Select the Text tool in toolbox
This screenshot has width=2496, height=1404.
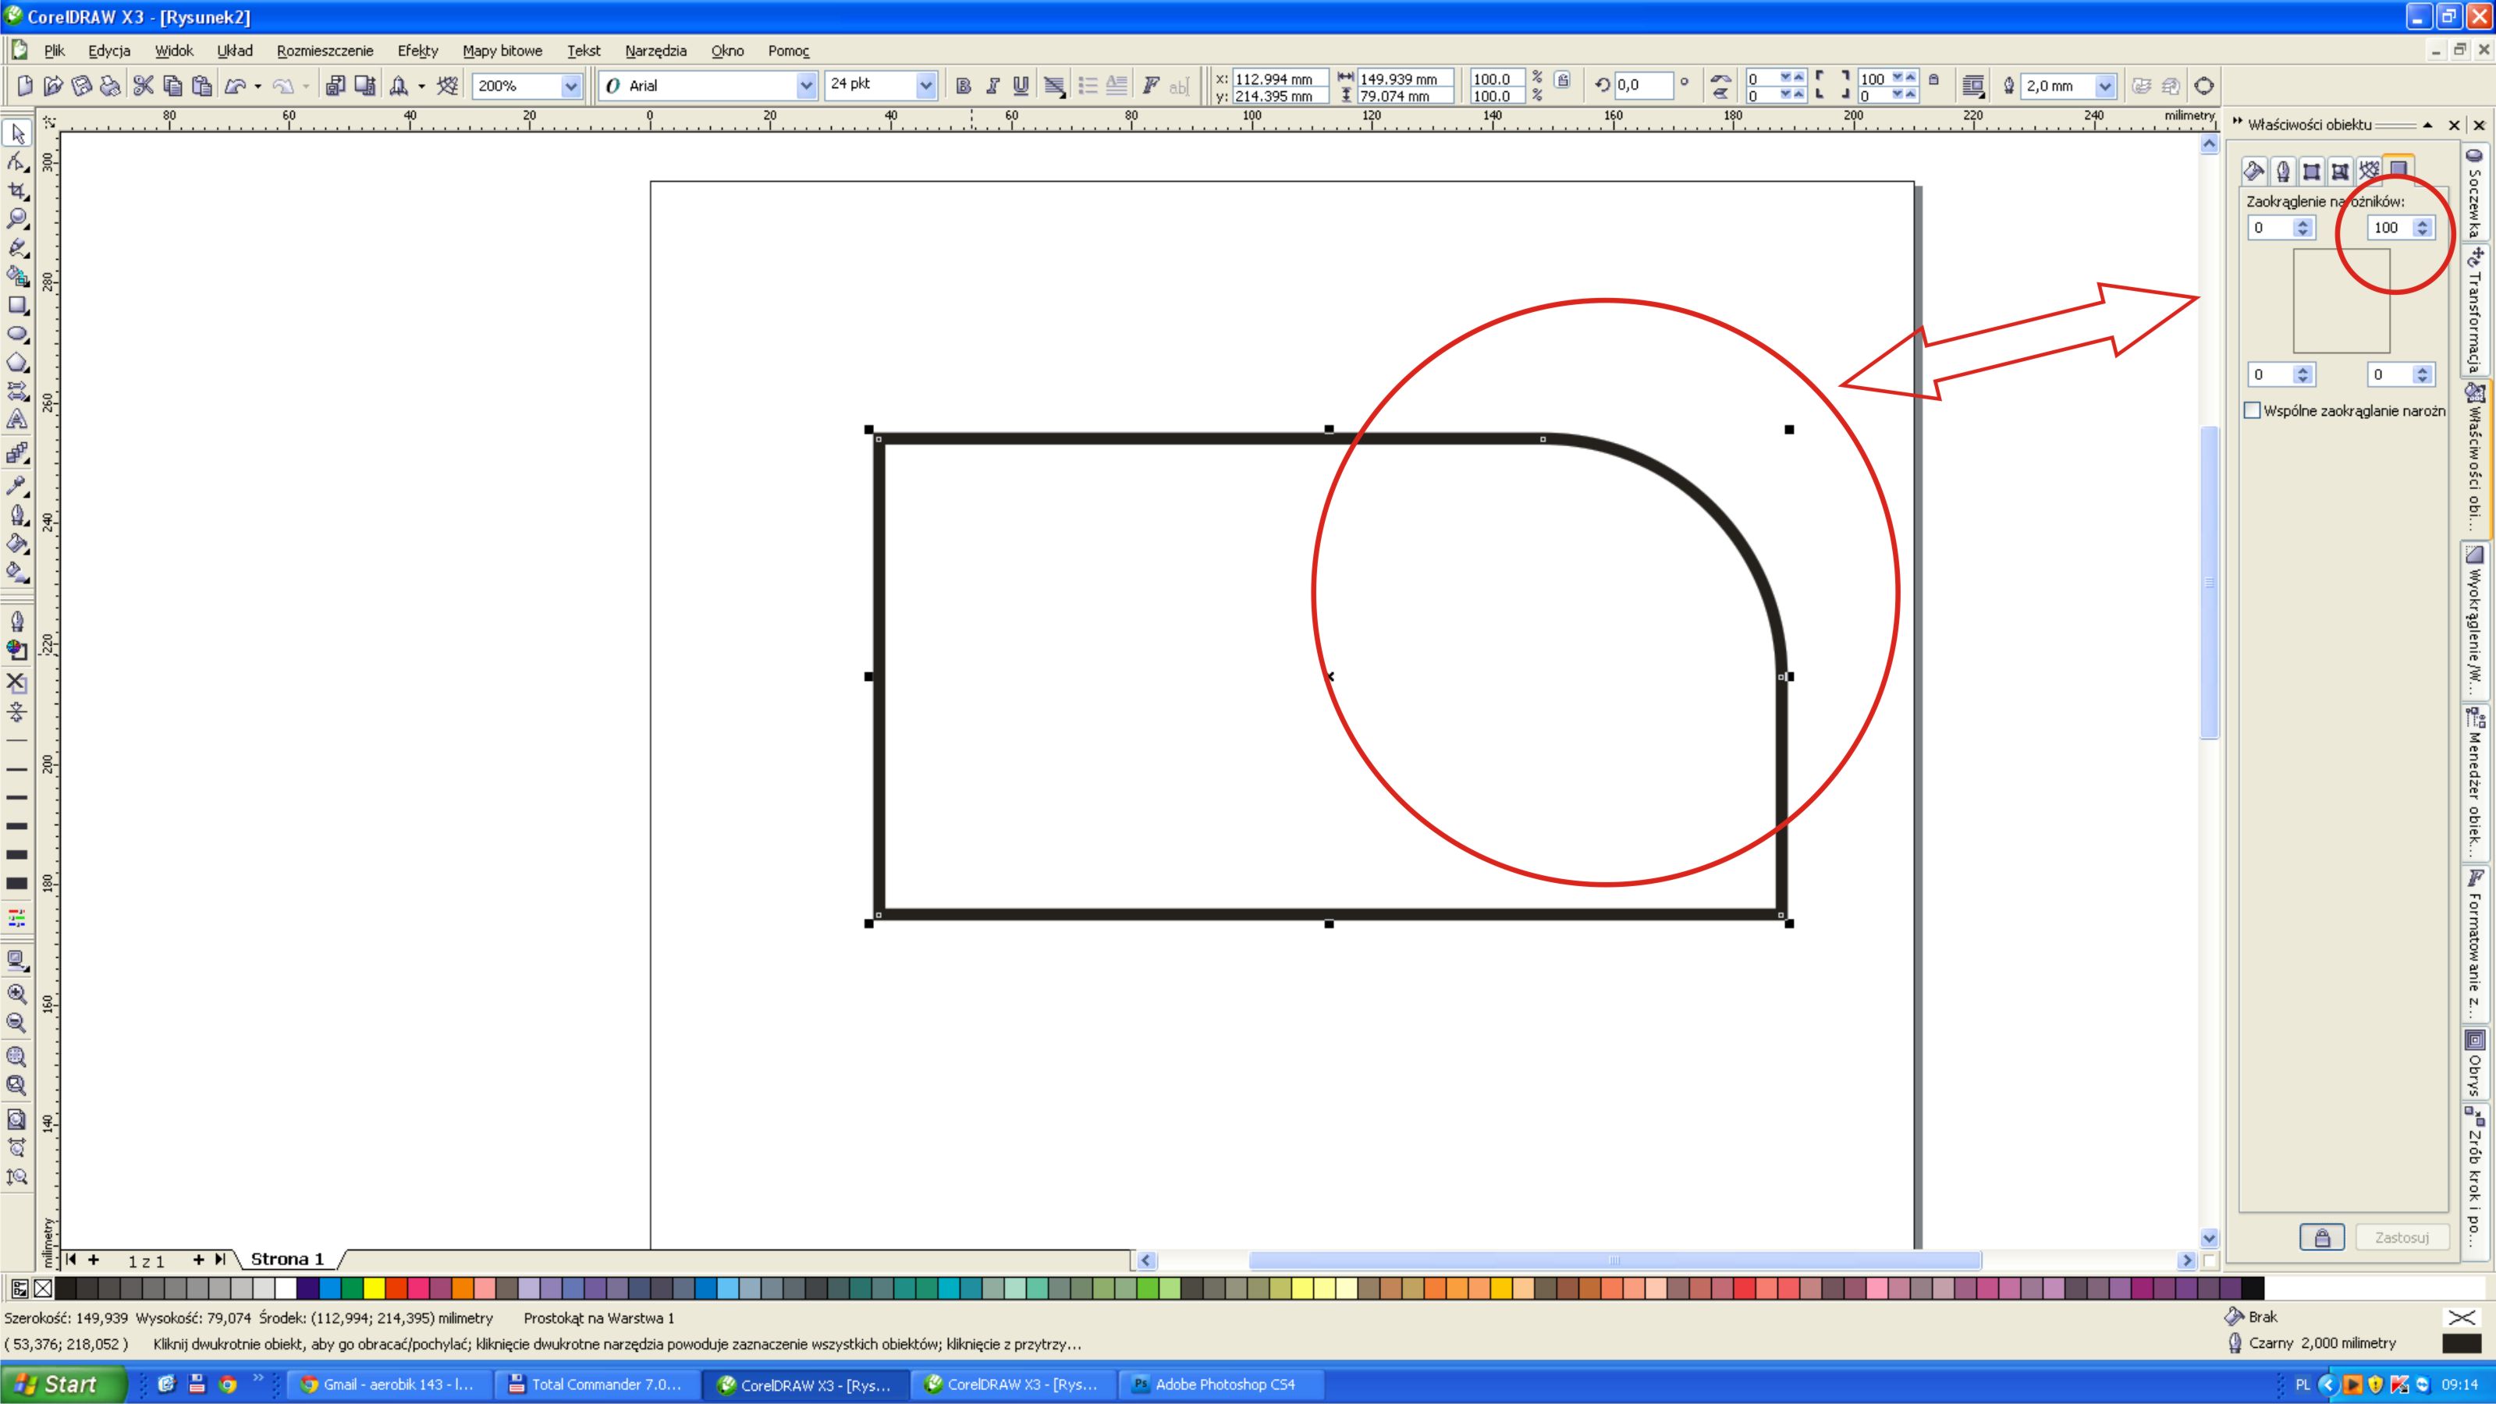coord(16,420)
